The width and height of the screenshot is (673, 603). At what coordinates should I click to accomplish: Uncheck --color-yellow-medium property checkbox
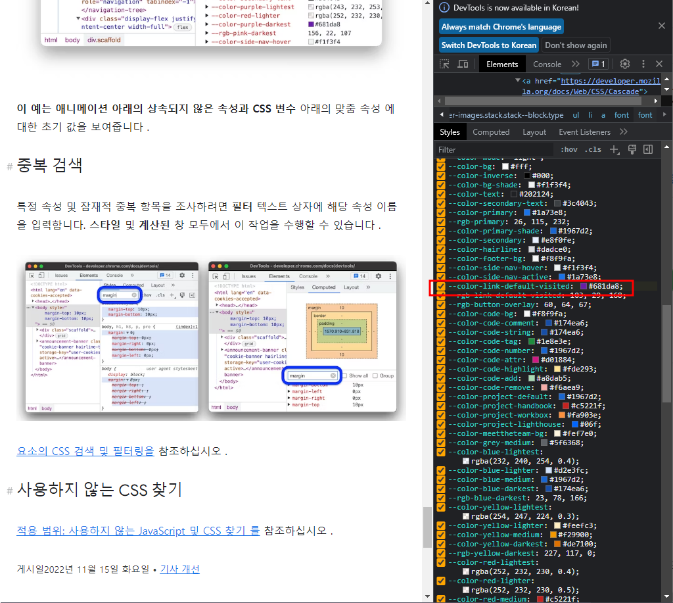coord(441,535)
